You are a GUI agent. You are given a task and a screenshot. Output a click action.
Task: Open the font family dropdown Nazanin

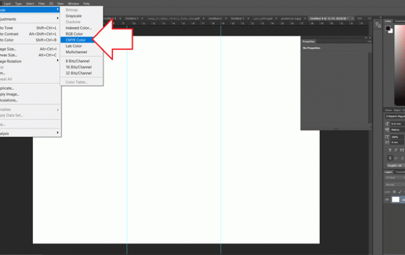click(x=395, y=116)
